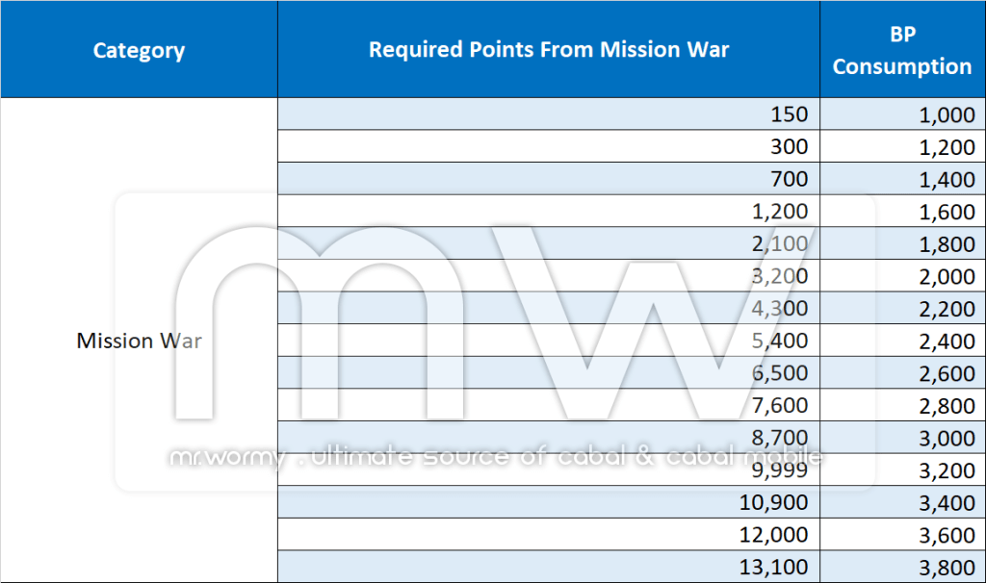Click the BP Consumption column header
The width and height of the screenshot is (986, 583).
pyautogui.click(x=902, y=50)
